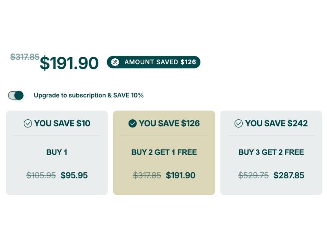Select the Buy 2 Get 1 Free card
Screen dimensions: 327x245
(x=164, y=152)
